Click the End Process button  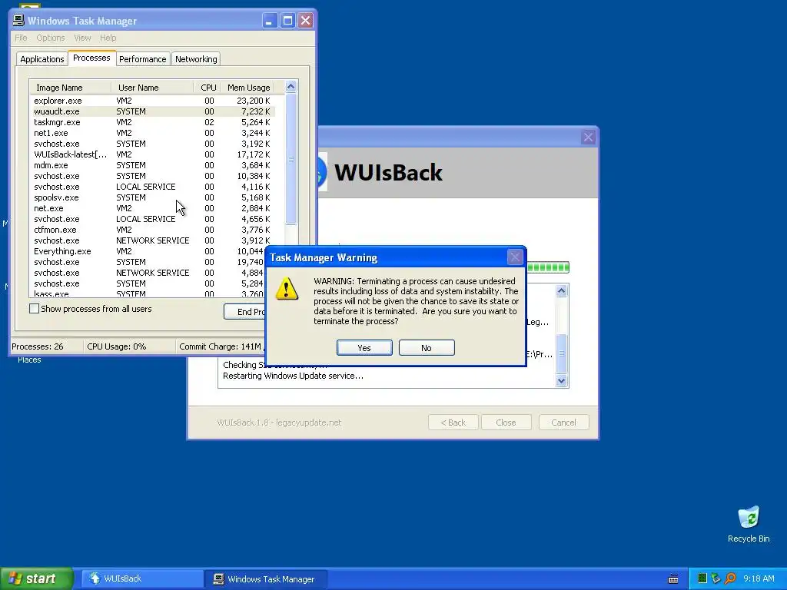point(244,312)
